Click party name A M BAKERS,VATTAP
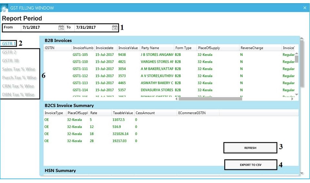The width and height of the screenshot is (310, 183). (157, 69)
